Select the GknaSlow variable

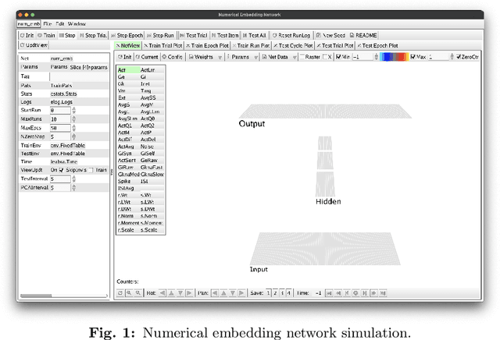tap(152, 175)
